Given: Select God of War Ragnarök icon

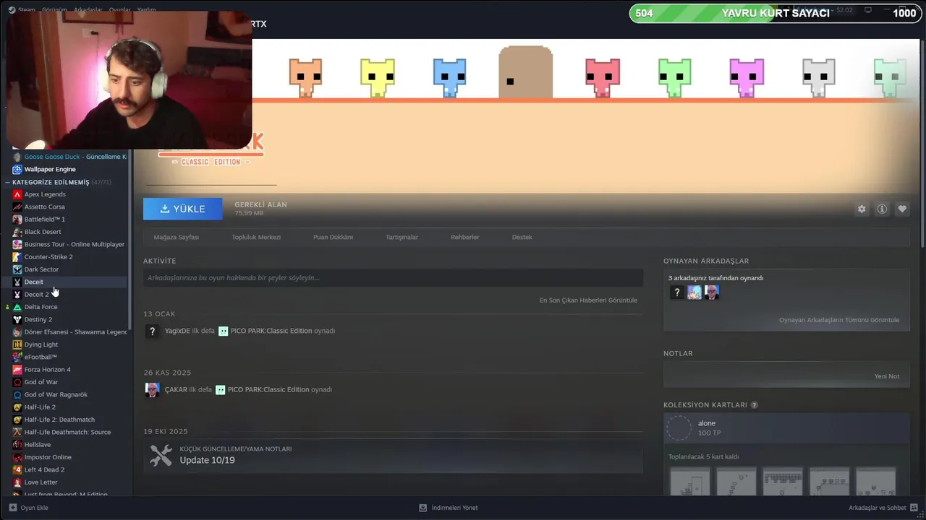Looking at the screenshot, I should (x=17, y=394).
